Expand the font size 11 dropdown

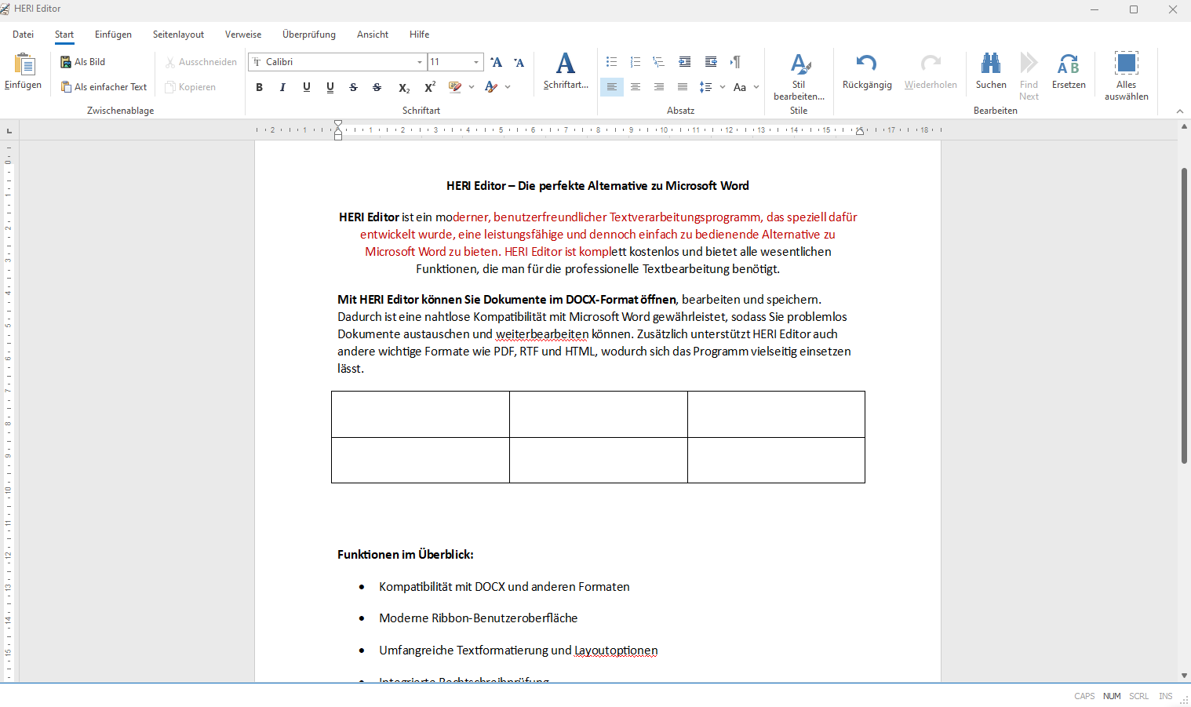476,62
